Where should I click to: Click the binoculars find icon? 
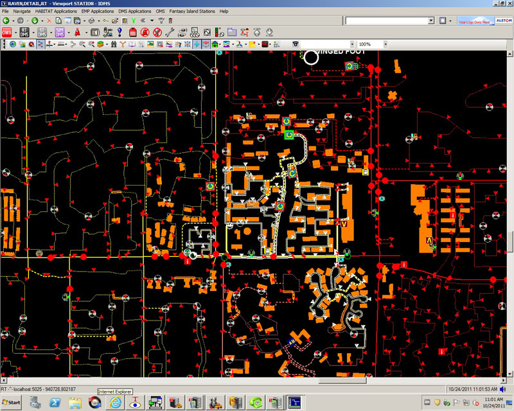(x=114, y=44)
